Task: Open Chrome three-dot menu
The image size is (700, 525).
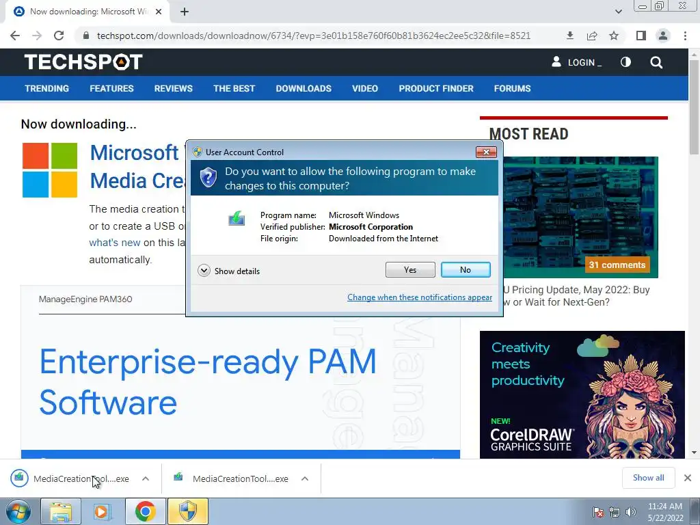Action: coord(685,36)
